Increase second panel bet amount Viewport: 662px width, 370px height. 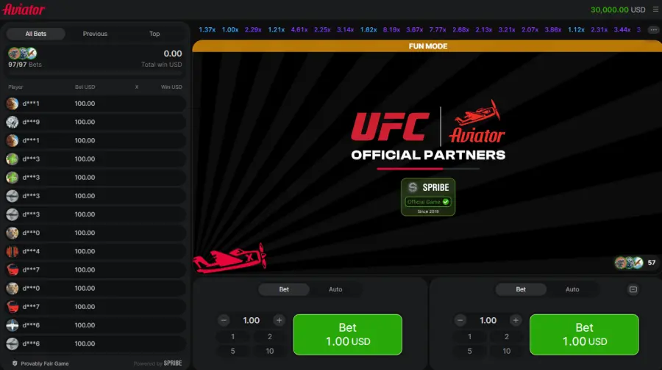(516, 320)
